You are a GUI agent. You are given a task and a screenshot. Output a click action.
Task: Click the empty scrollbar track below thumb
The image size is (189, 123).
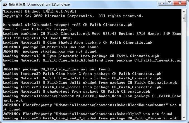(x=184, y=70)
